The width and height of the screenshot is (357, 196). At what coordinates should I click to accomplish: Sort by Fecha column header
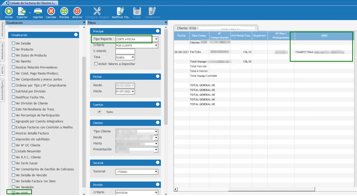(181, 35)
